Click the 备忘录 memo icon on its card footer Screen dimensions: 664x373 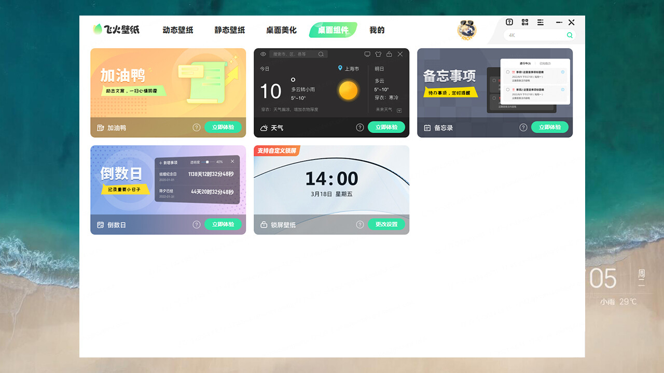(427, 127)
